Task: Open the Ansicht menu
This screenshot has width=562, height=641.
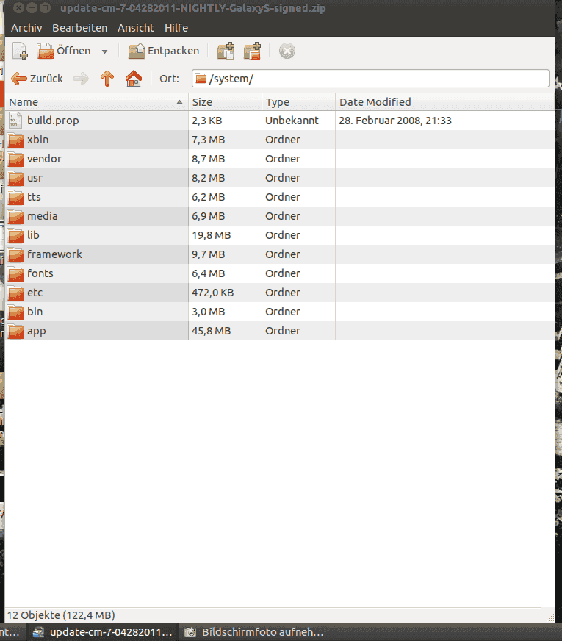Action: (x=136, y=28)
